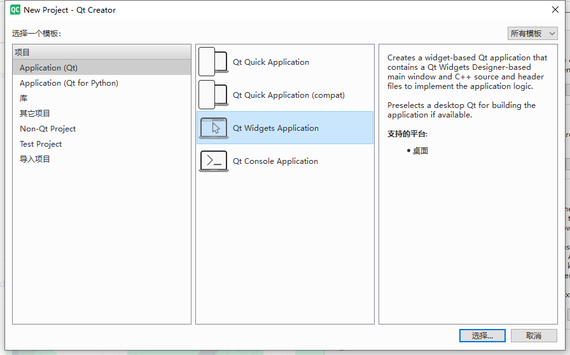Click the Qt Widgets Application icon
570x355 pixels.
[214, 128]
